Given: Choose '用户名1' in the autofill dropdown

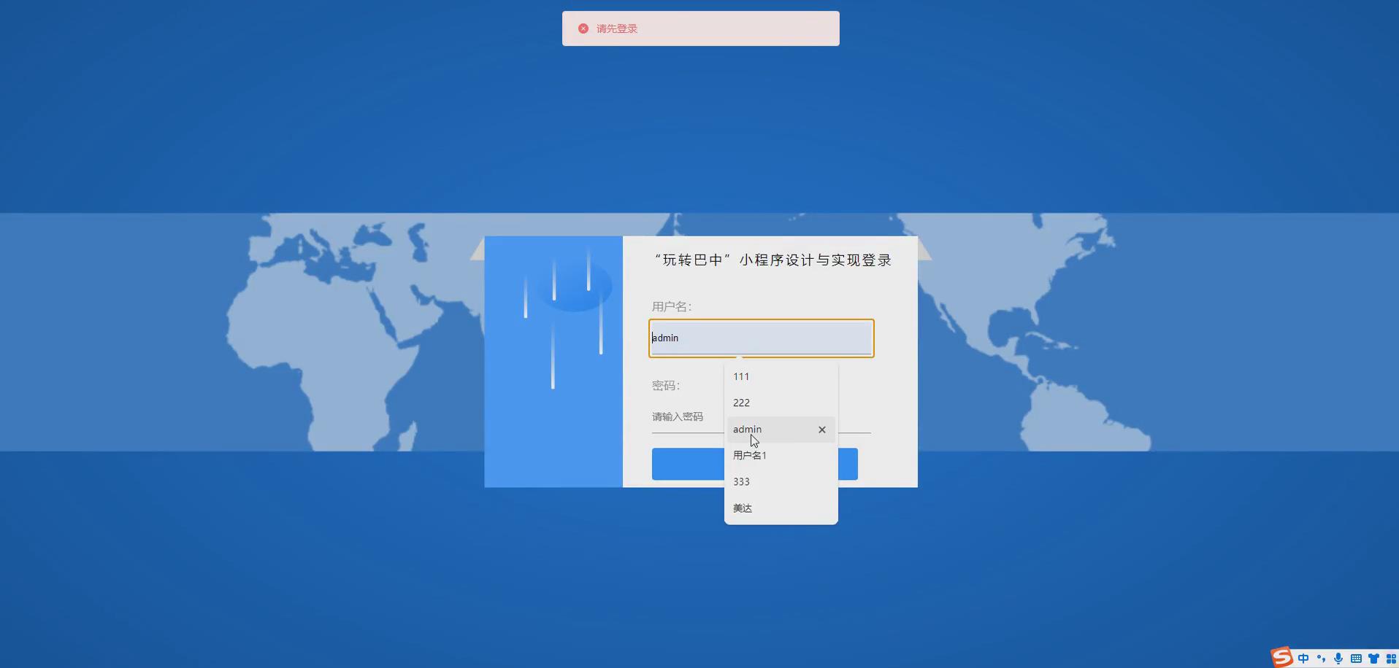Looking at the screenshot, I should pyautogui.click(x=749, y=455).
